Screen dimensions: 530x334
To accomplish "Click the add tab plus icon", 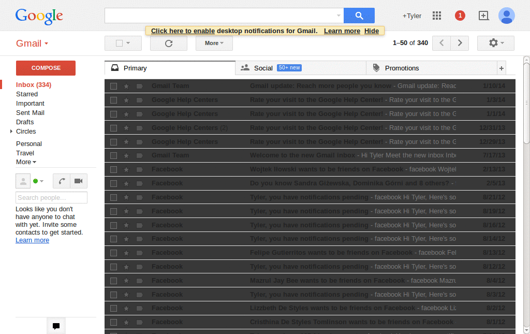I will [x=501, y=68].
